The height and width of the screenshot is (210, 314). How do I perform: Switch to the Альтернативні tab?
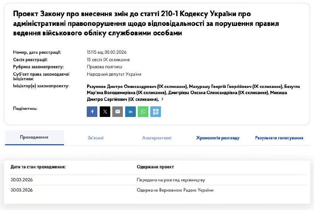click(157, 138)
